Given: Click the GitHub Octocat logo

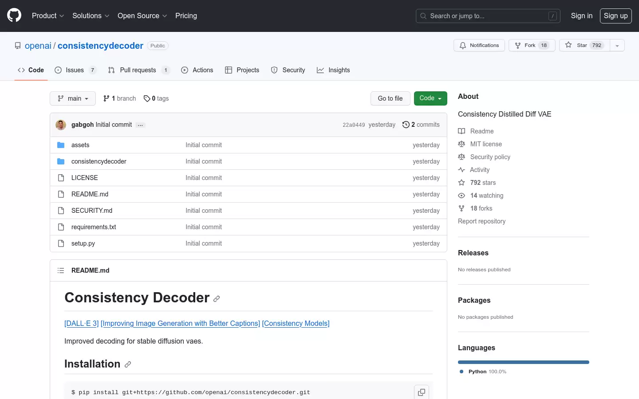Looking at the screenshot, I should point(14,16).
